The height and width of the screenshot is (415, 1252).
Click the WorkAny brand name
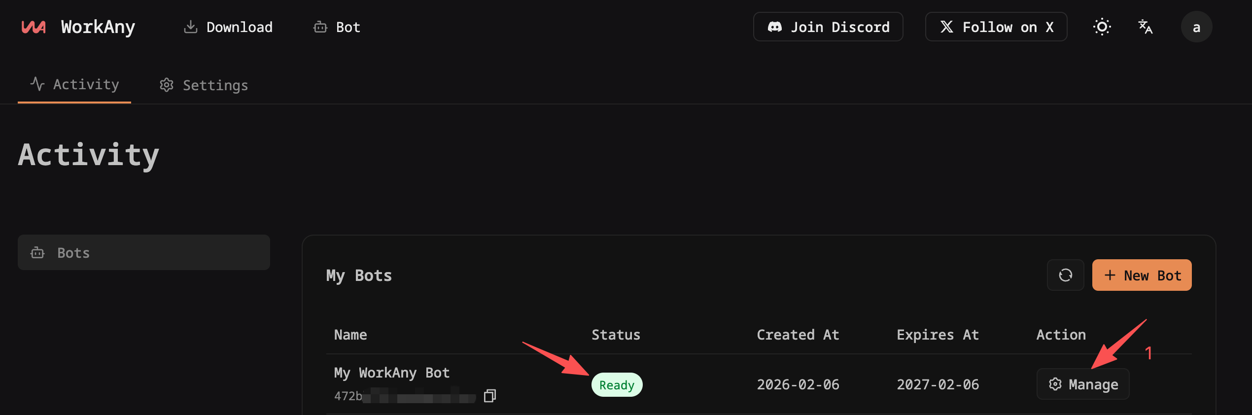98,27
